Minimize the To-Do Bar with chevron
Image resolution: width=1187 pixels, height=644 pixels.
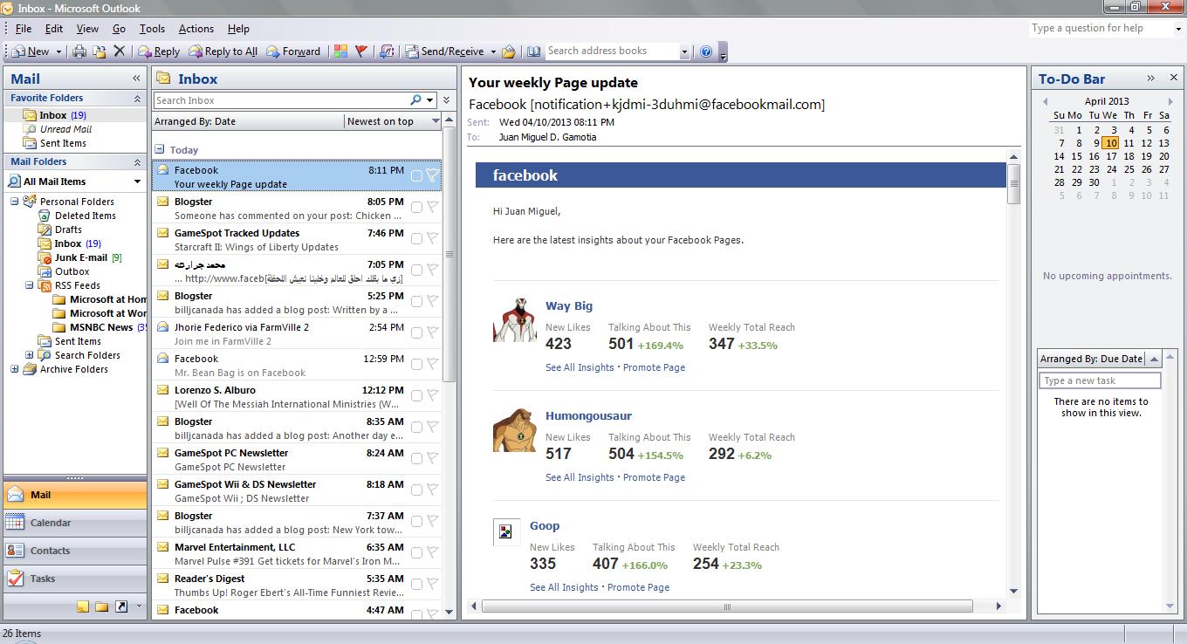[x=1151, y=79]
